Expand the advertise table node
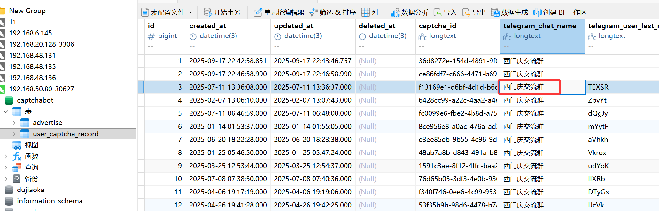659x211 pixels. [x=14, y=123]
